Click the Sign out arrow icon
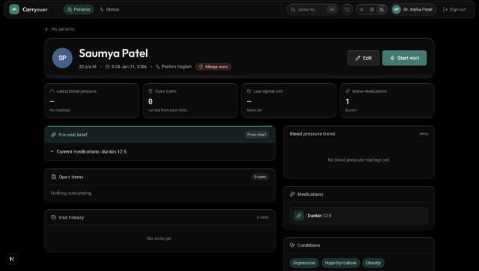Screen dimensions: 479x271 tap(445, 10)
